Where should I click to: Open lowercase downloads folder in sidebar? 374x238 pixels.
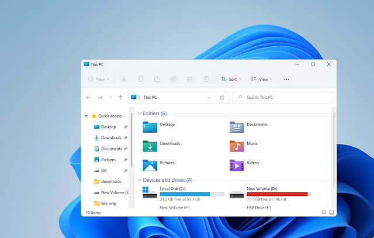(x=111, y=181)
